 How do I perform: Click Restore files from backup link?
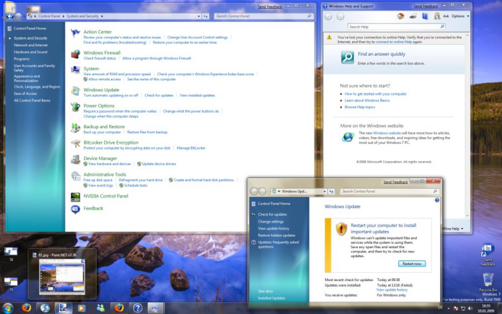click(x=147, y=132)
